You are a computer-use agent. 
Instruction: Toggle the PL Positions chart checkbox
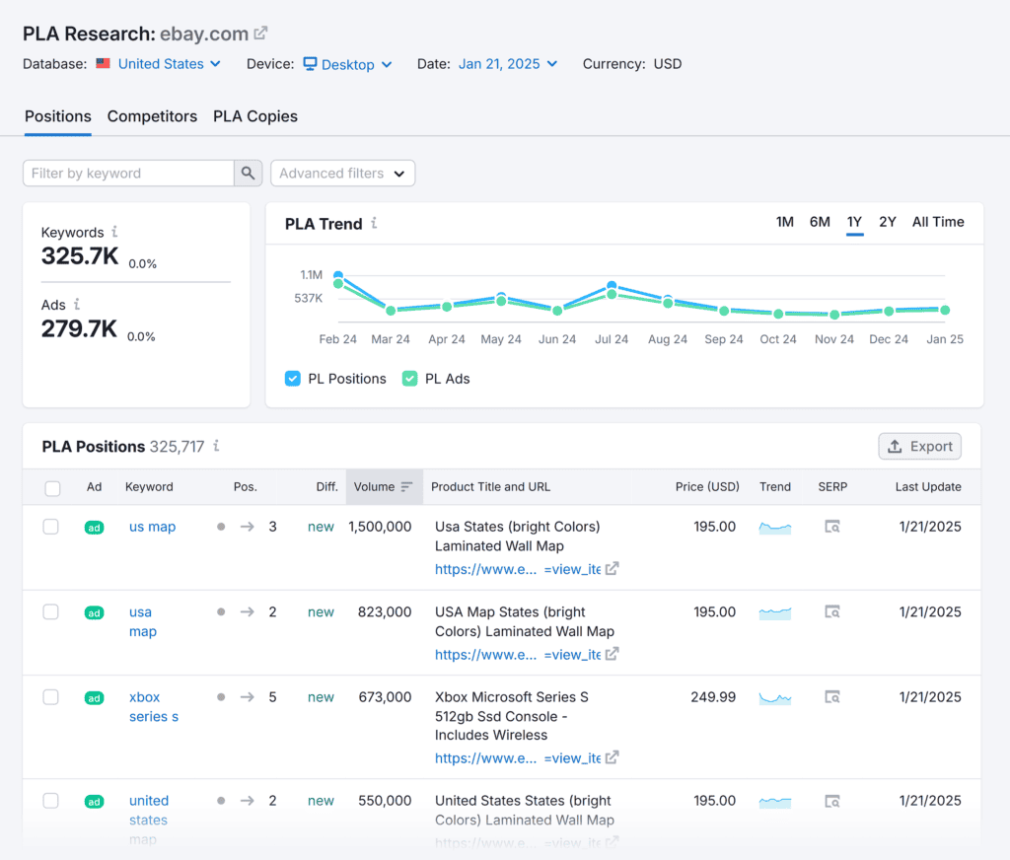coord(293,379)
